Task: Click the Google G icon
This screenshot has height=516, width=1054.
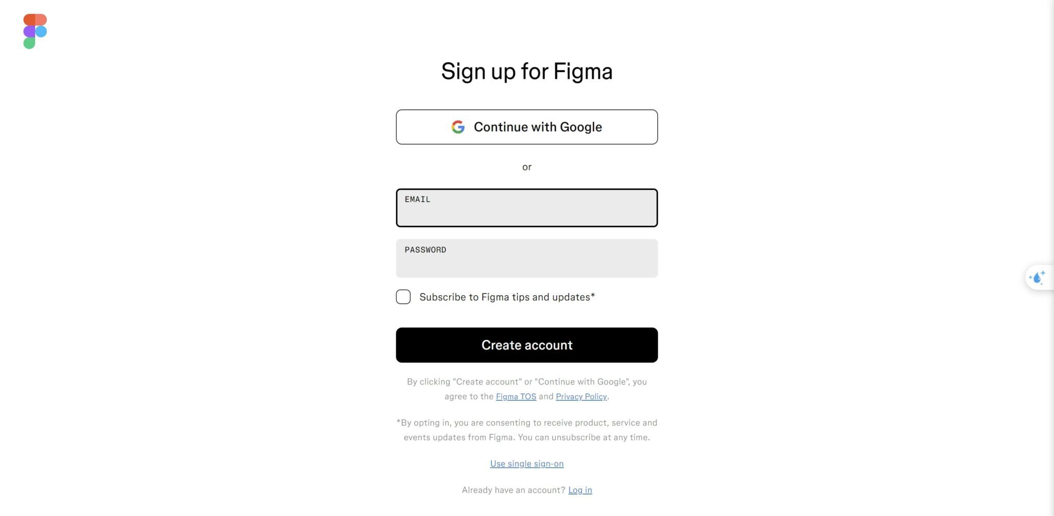Action: (459, 127)
